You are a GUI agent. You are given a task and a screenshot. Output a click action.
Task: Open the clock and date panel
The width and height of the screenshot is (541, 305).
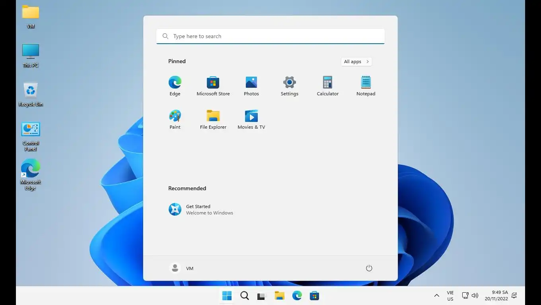click(x=496, y=295)
